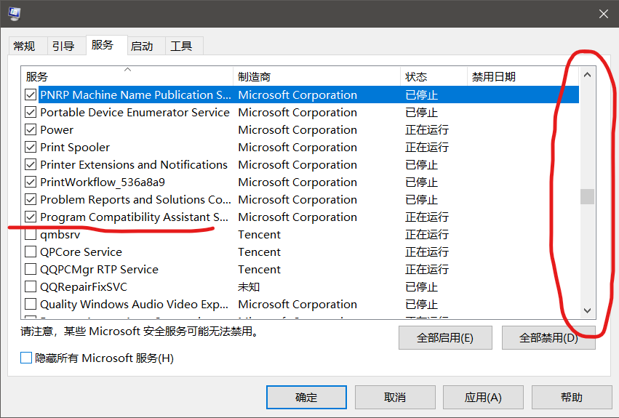The height and width of the screenshot is (418, 619).
Task: Switch to the 引导 tab
Action: [x=63, y=47]
